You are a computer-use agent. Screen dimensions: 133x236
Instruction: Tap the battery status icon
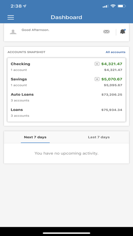tap(122, 6)
